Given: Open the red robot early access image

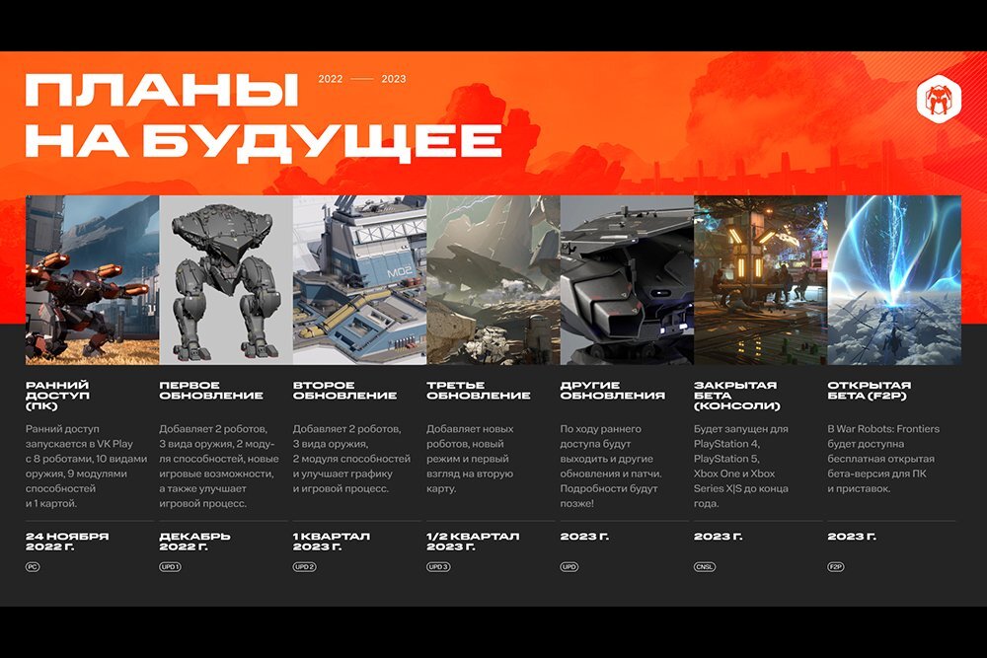Looking at the screenshot, I should [x=93, y=280].
